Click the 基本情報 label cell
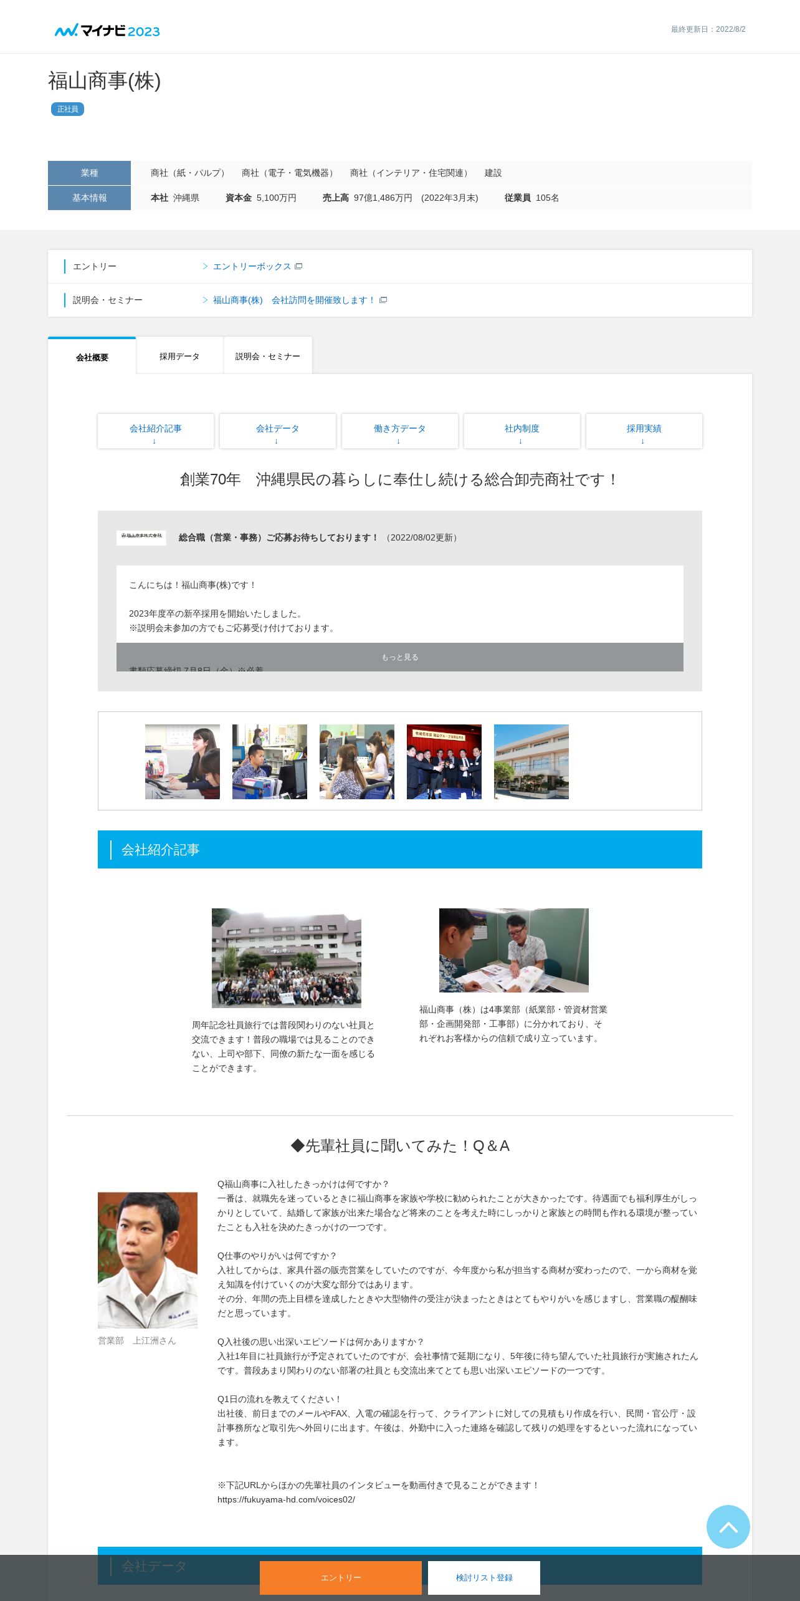This screenshot has width=800, height=1601. tap(89, 198)
